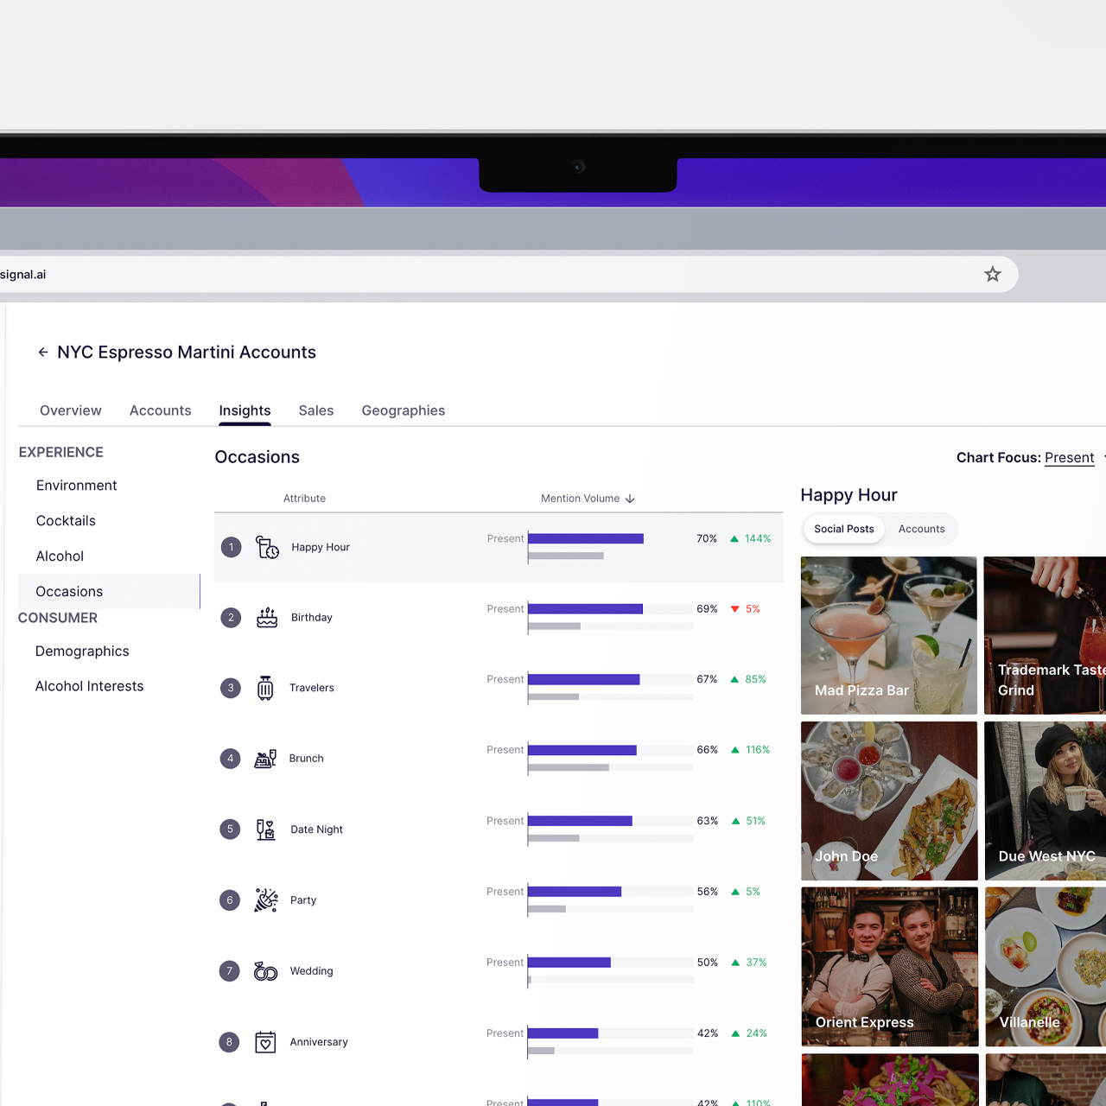Open the Geographies tab
Screen dimensions: 1106x1106
coord(403,410)
